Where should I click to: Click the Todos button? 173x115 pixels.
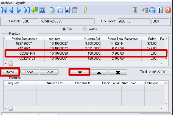click(30, 72)
